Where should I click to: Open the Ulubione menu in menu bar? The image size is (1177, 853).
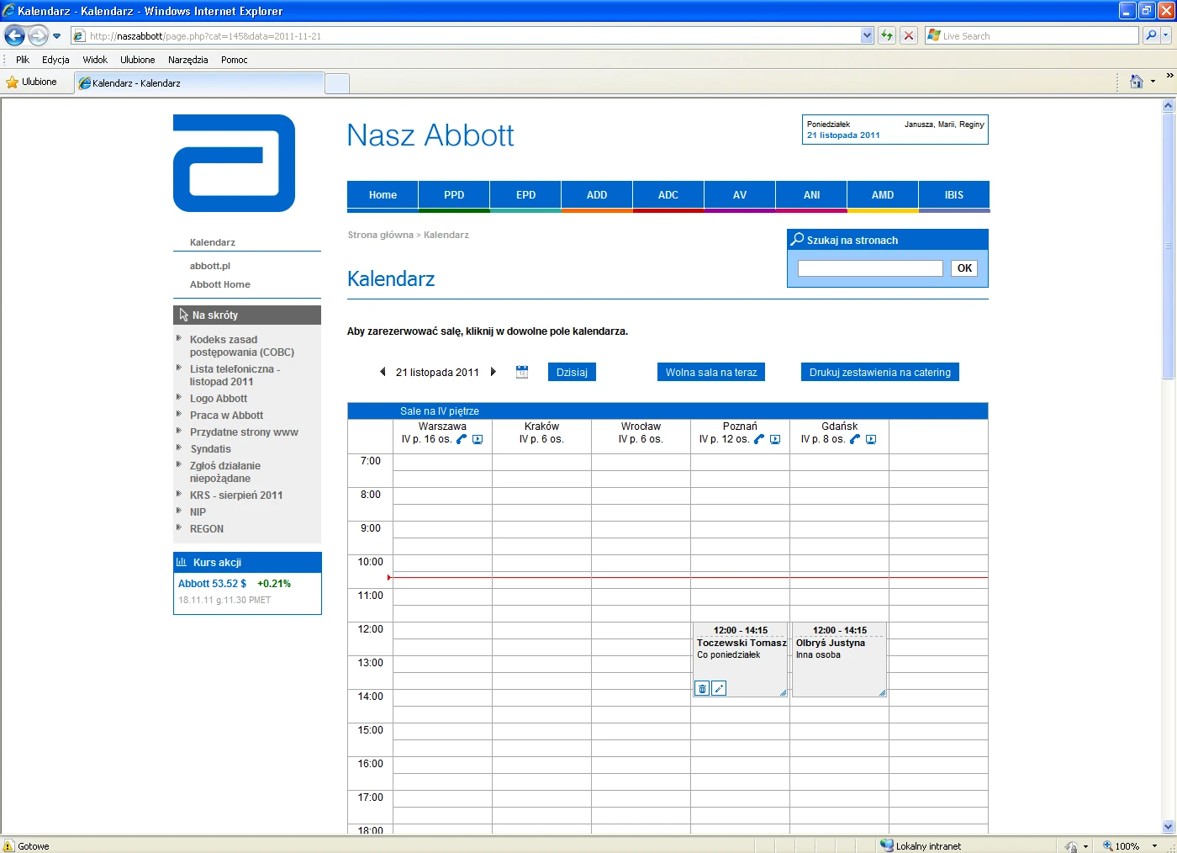138,60
